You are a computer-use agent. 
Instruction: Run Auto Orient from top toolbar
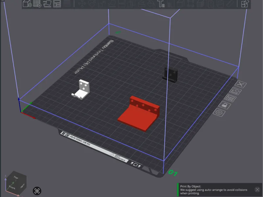pos(47,3)
